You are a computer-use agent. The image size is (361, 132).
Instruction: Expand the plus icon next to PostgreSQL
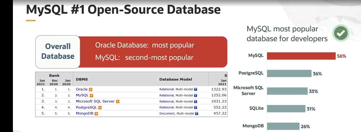tap(100, 108)
